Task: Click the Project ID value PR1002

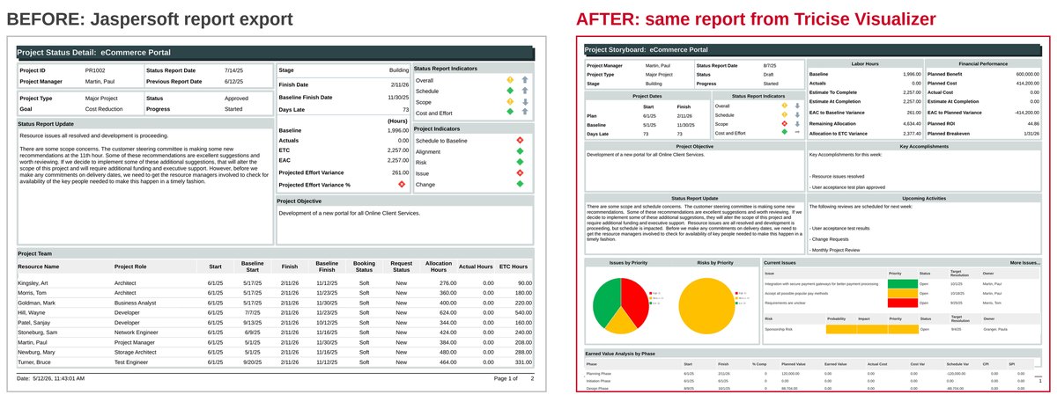Action: tap(96, 69)
